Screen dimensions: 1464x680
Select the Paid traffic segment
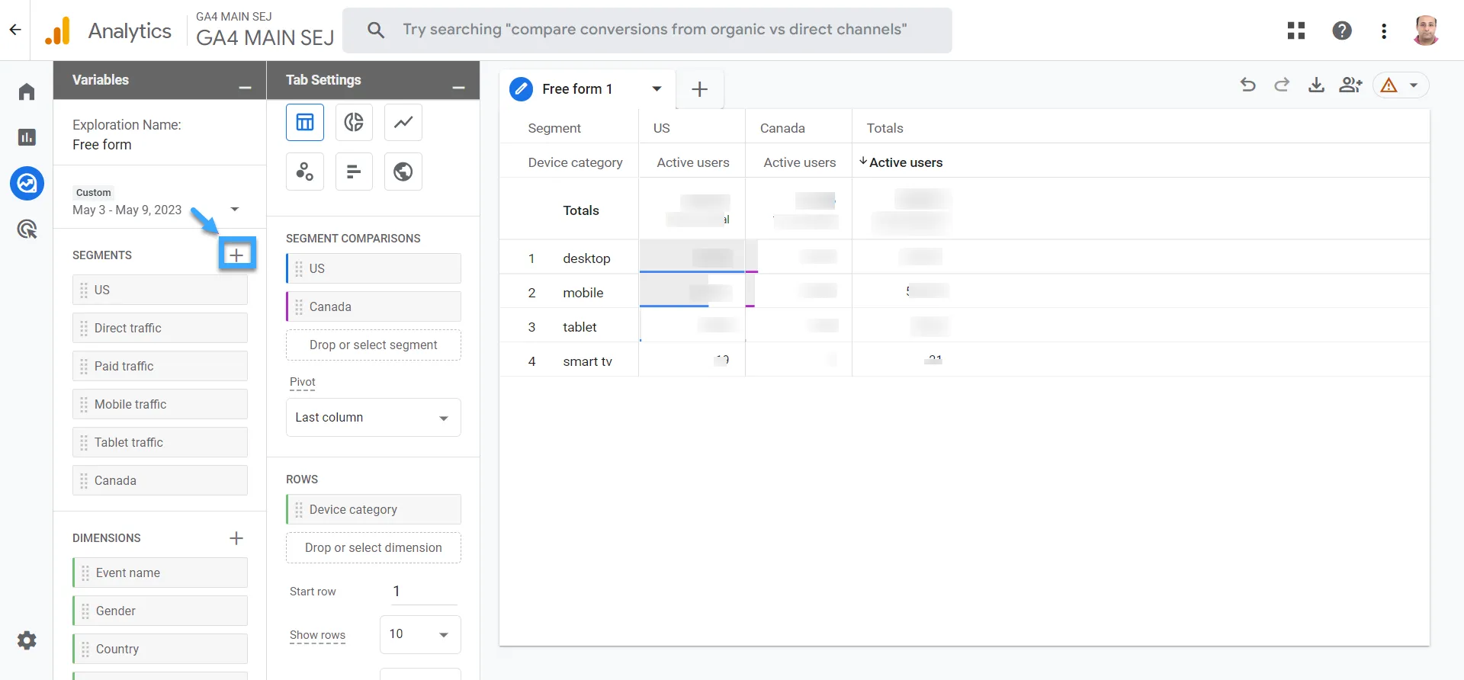(160, 367)
